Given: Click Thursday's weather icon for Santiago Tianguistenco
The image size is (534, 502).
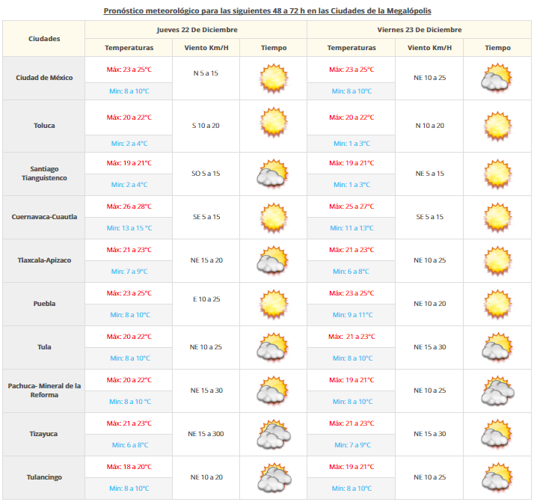Looking at the screenshot, I should [273, 174].
